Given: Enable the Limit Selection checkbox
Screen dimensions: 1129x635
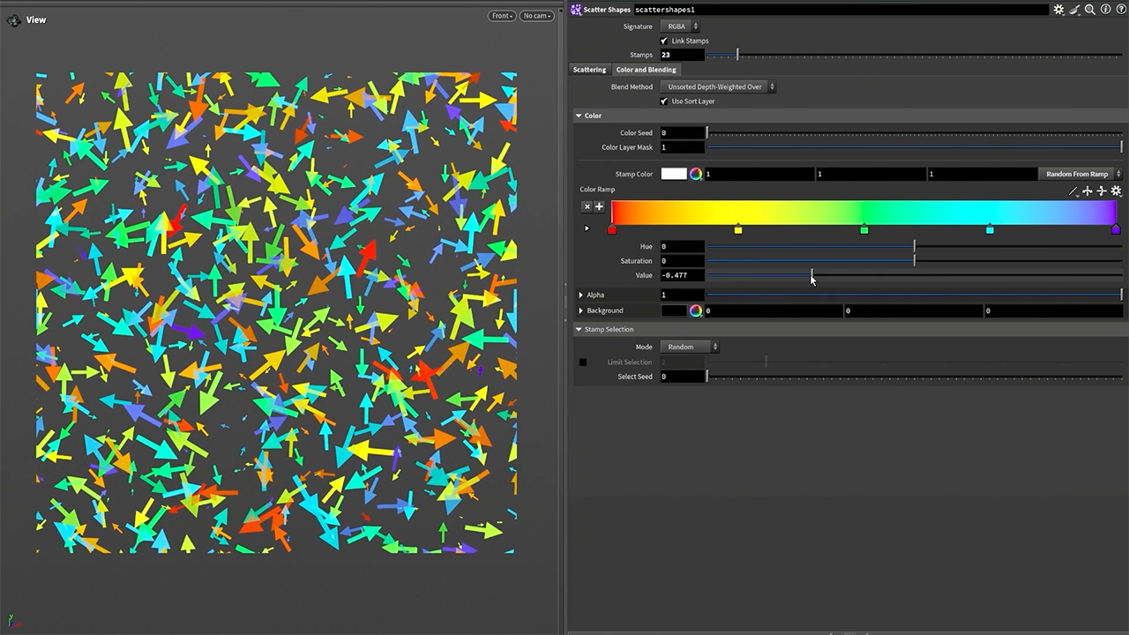Looking at the screenshot, I should (x=583, y=362).
